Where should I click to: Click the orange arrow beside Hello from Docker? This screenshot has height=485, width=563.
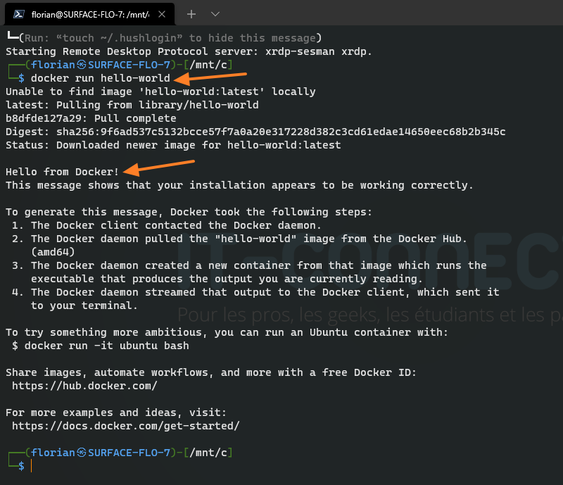pos(159,166)
